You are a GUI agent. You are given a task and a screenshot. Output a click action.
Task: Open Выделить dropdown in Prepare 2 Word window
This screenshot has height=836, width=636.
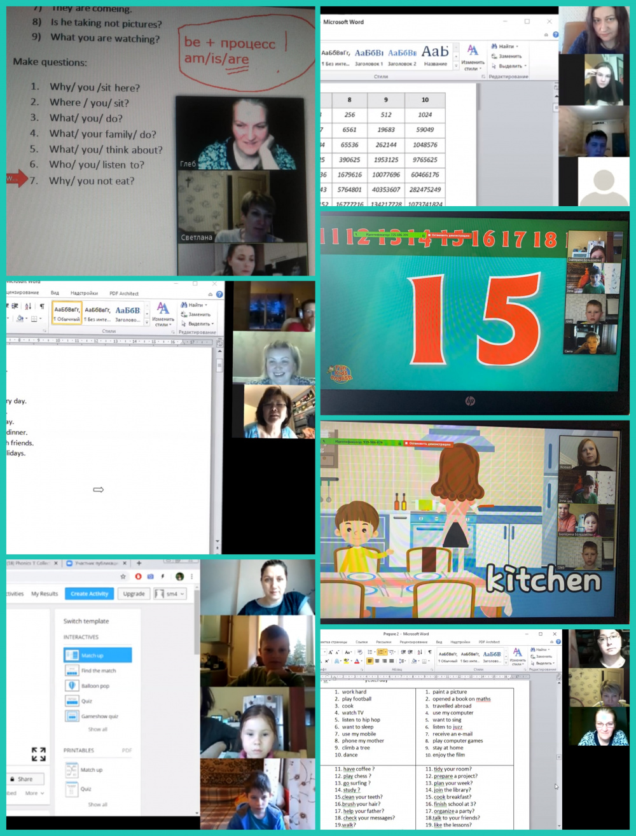[x=543, y=663]
